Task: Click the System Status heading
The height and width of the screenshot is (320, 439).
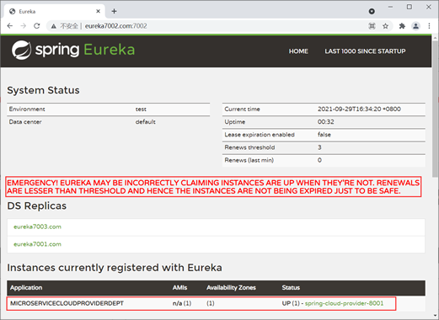Action: 43,90
